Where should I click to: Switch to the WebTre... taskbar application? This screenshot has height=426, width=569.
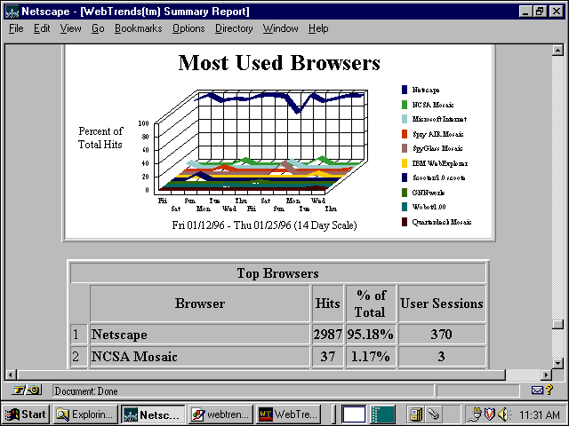click(288, 414)
